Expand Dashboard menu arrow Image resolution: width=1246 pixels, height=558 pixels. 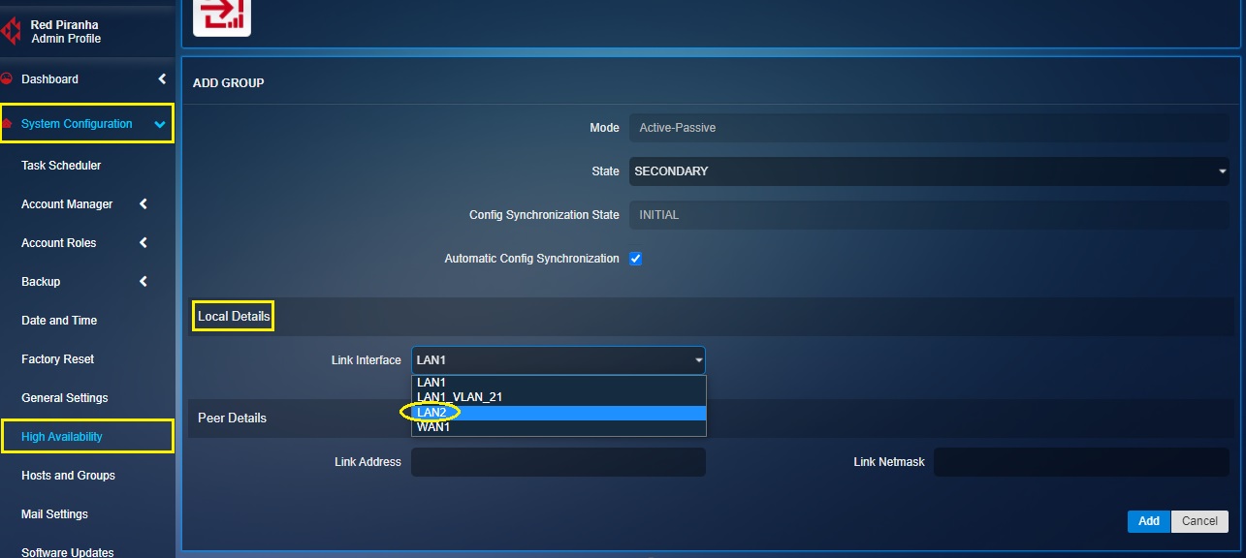point(162,78)
